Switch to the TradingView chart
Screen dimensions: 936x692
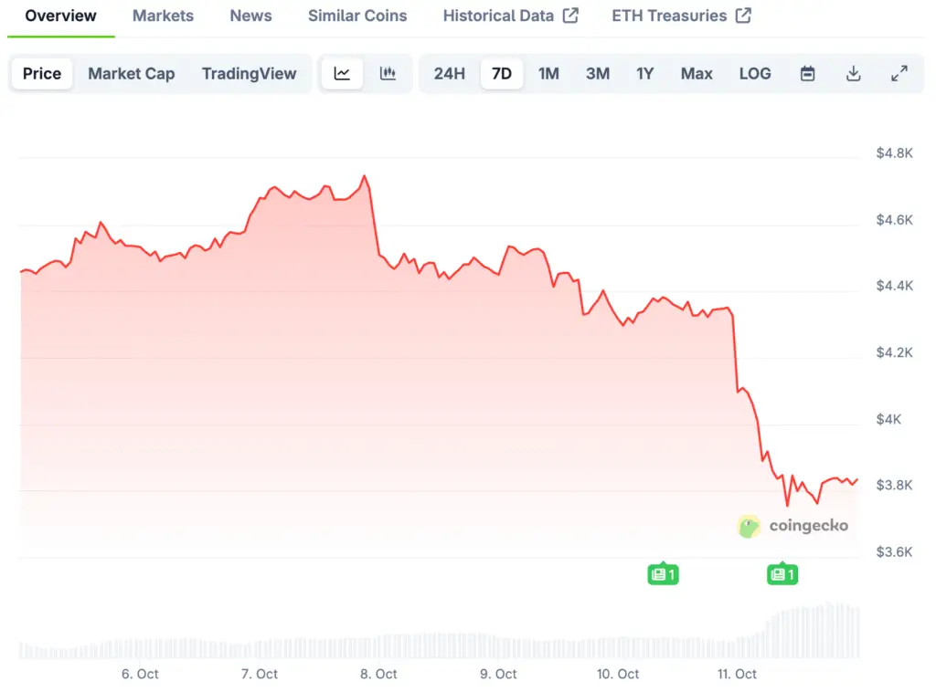(249, 74)
